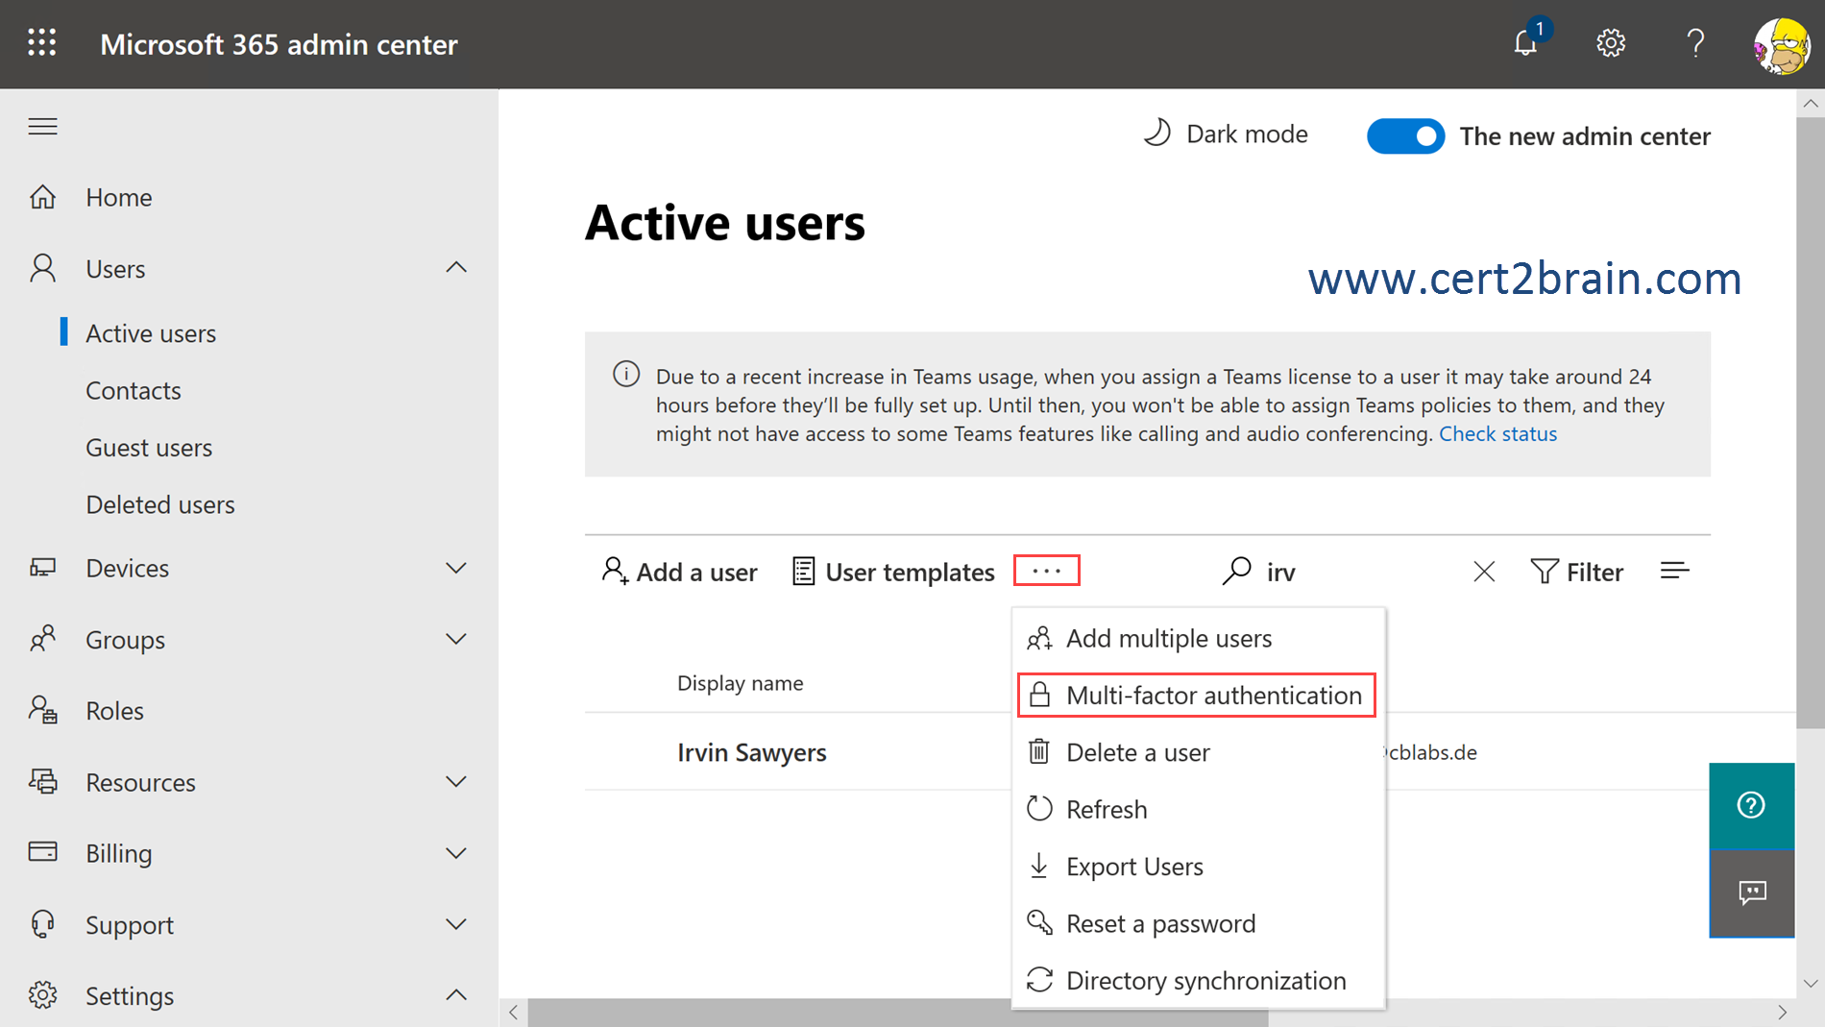Open User templates
This screenshot has width=1825, height=1027.
click(893, 572)
